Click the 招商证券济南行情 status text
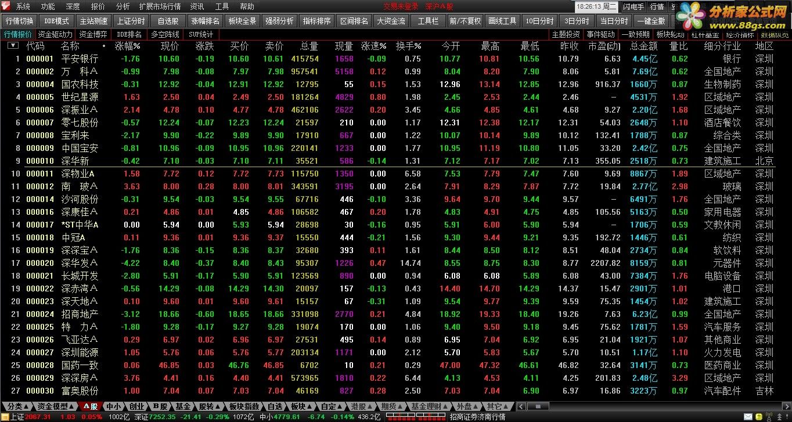 click(477, 417)
